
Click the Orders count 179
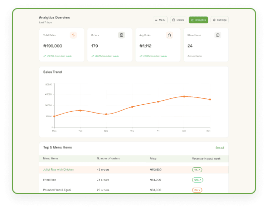(94, 46)
